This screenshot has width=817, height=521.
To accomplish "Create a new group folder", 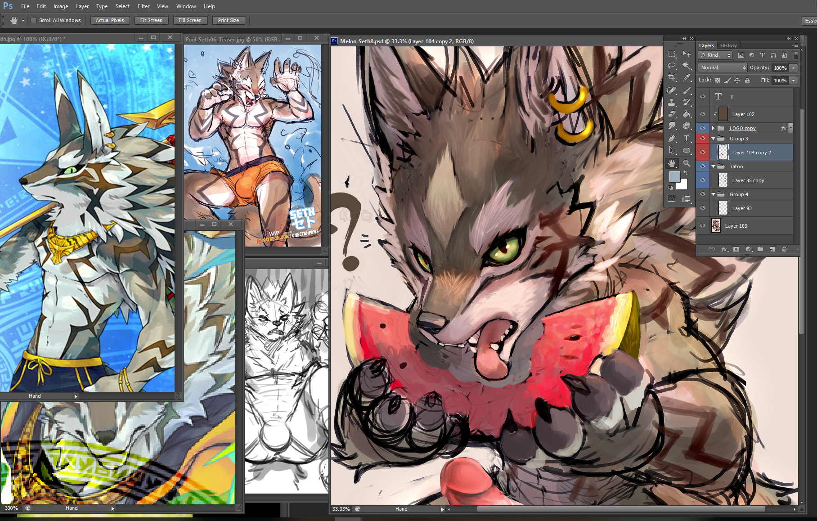I will click(x=760, y=249).
